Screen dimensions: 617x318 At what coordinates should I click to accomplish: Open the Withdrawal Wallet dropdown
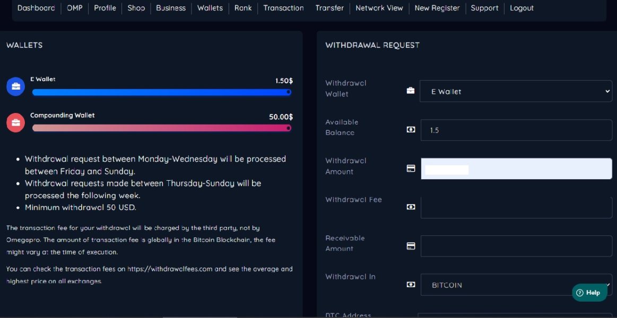coord(516,91)
